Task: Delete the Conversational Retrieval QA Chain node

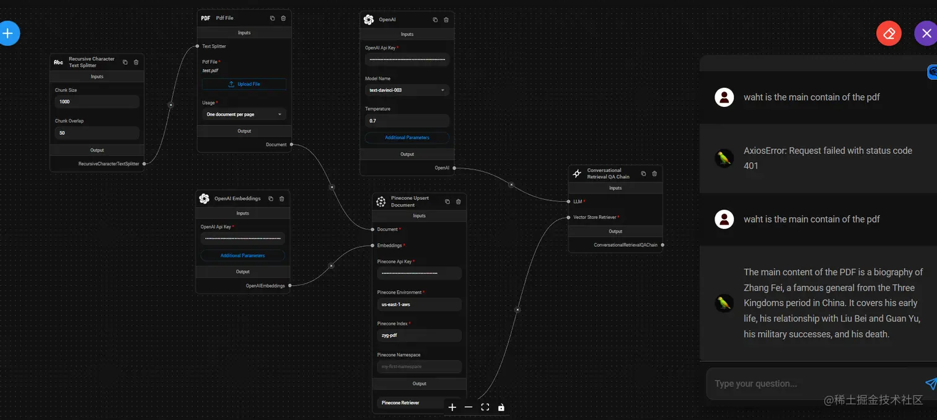Action: [x=654, y=174]
